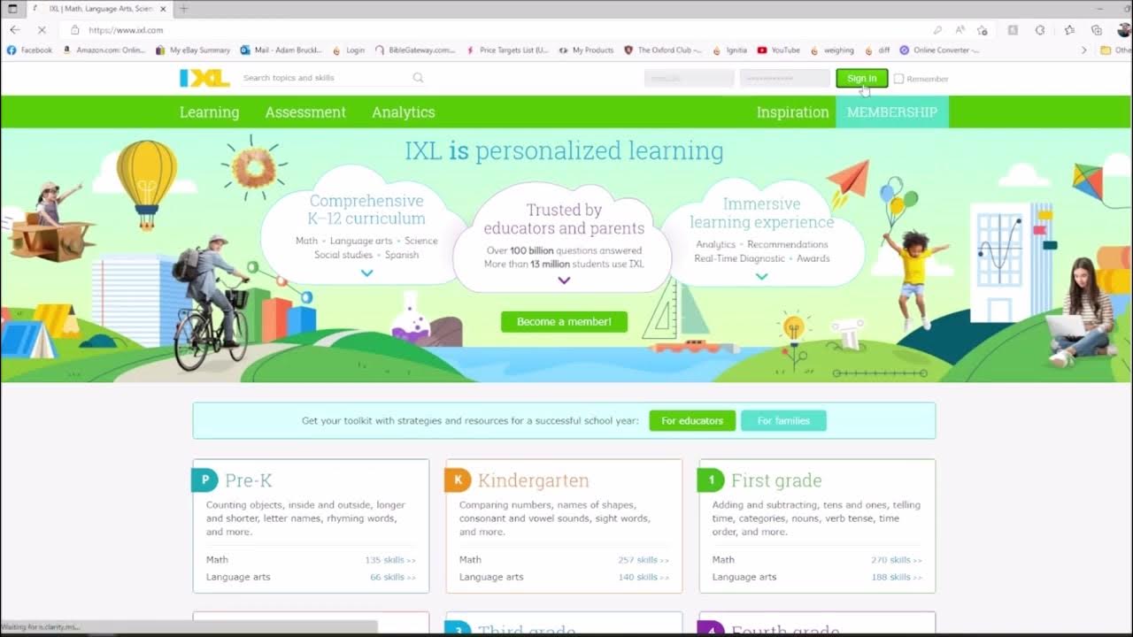Viewport: 1133px width, 637px height.
Task: Toggle the Remember checkbox
Action: (898, 79)
